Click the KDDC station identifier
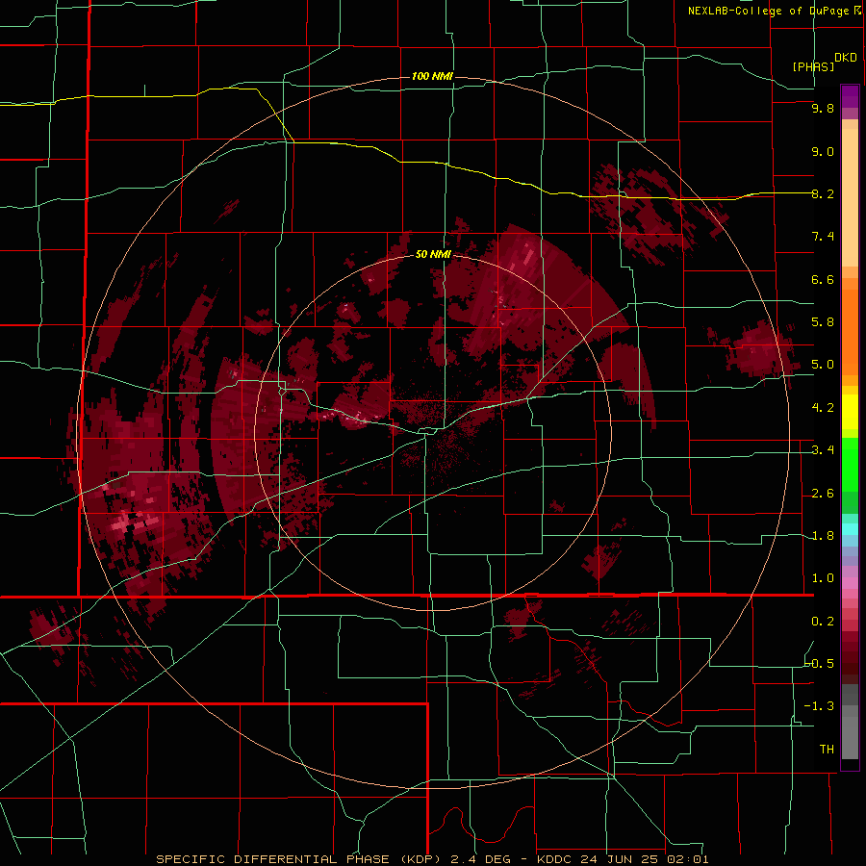866x866 pixels. [x=555, y=859]
